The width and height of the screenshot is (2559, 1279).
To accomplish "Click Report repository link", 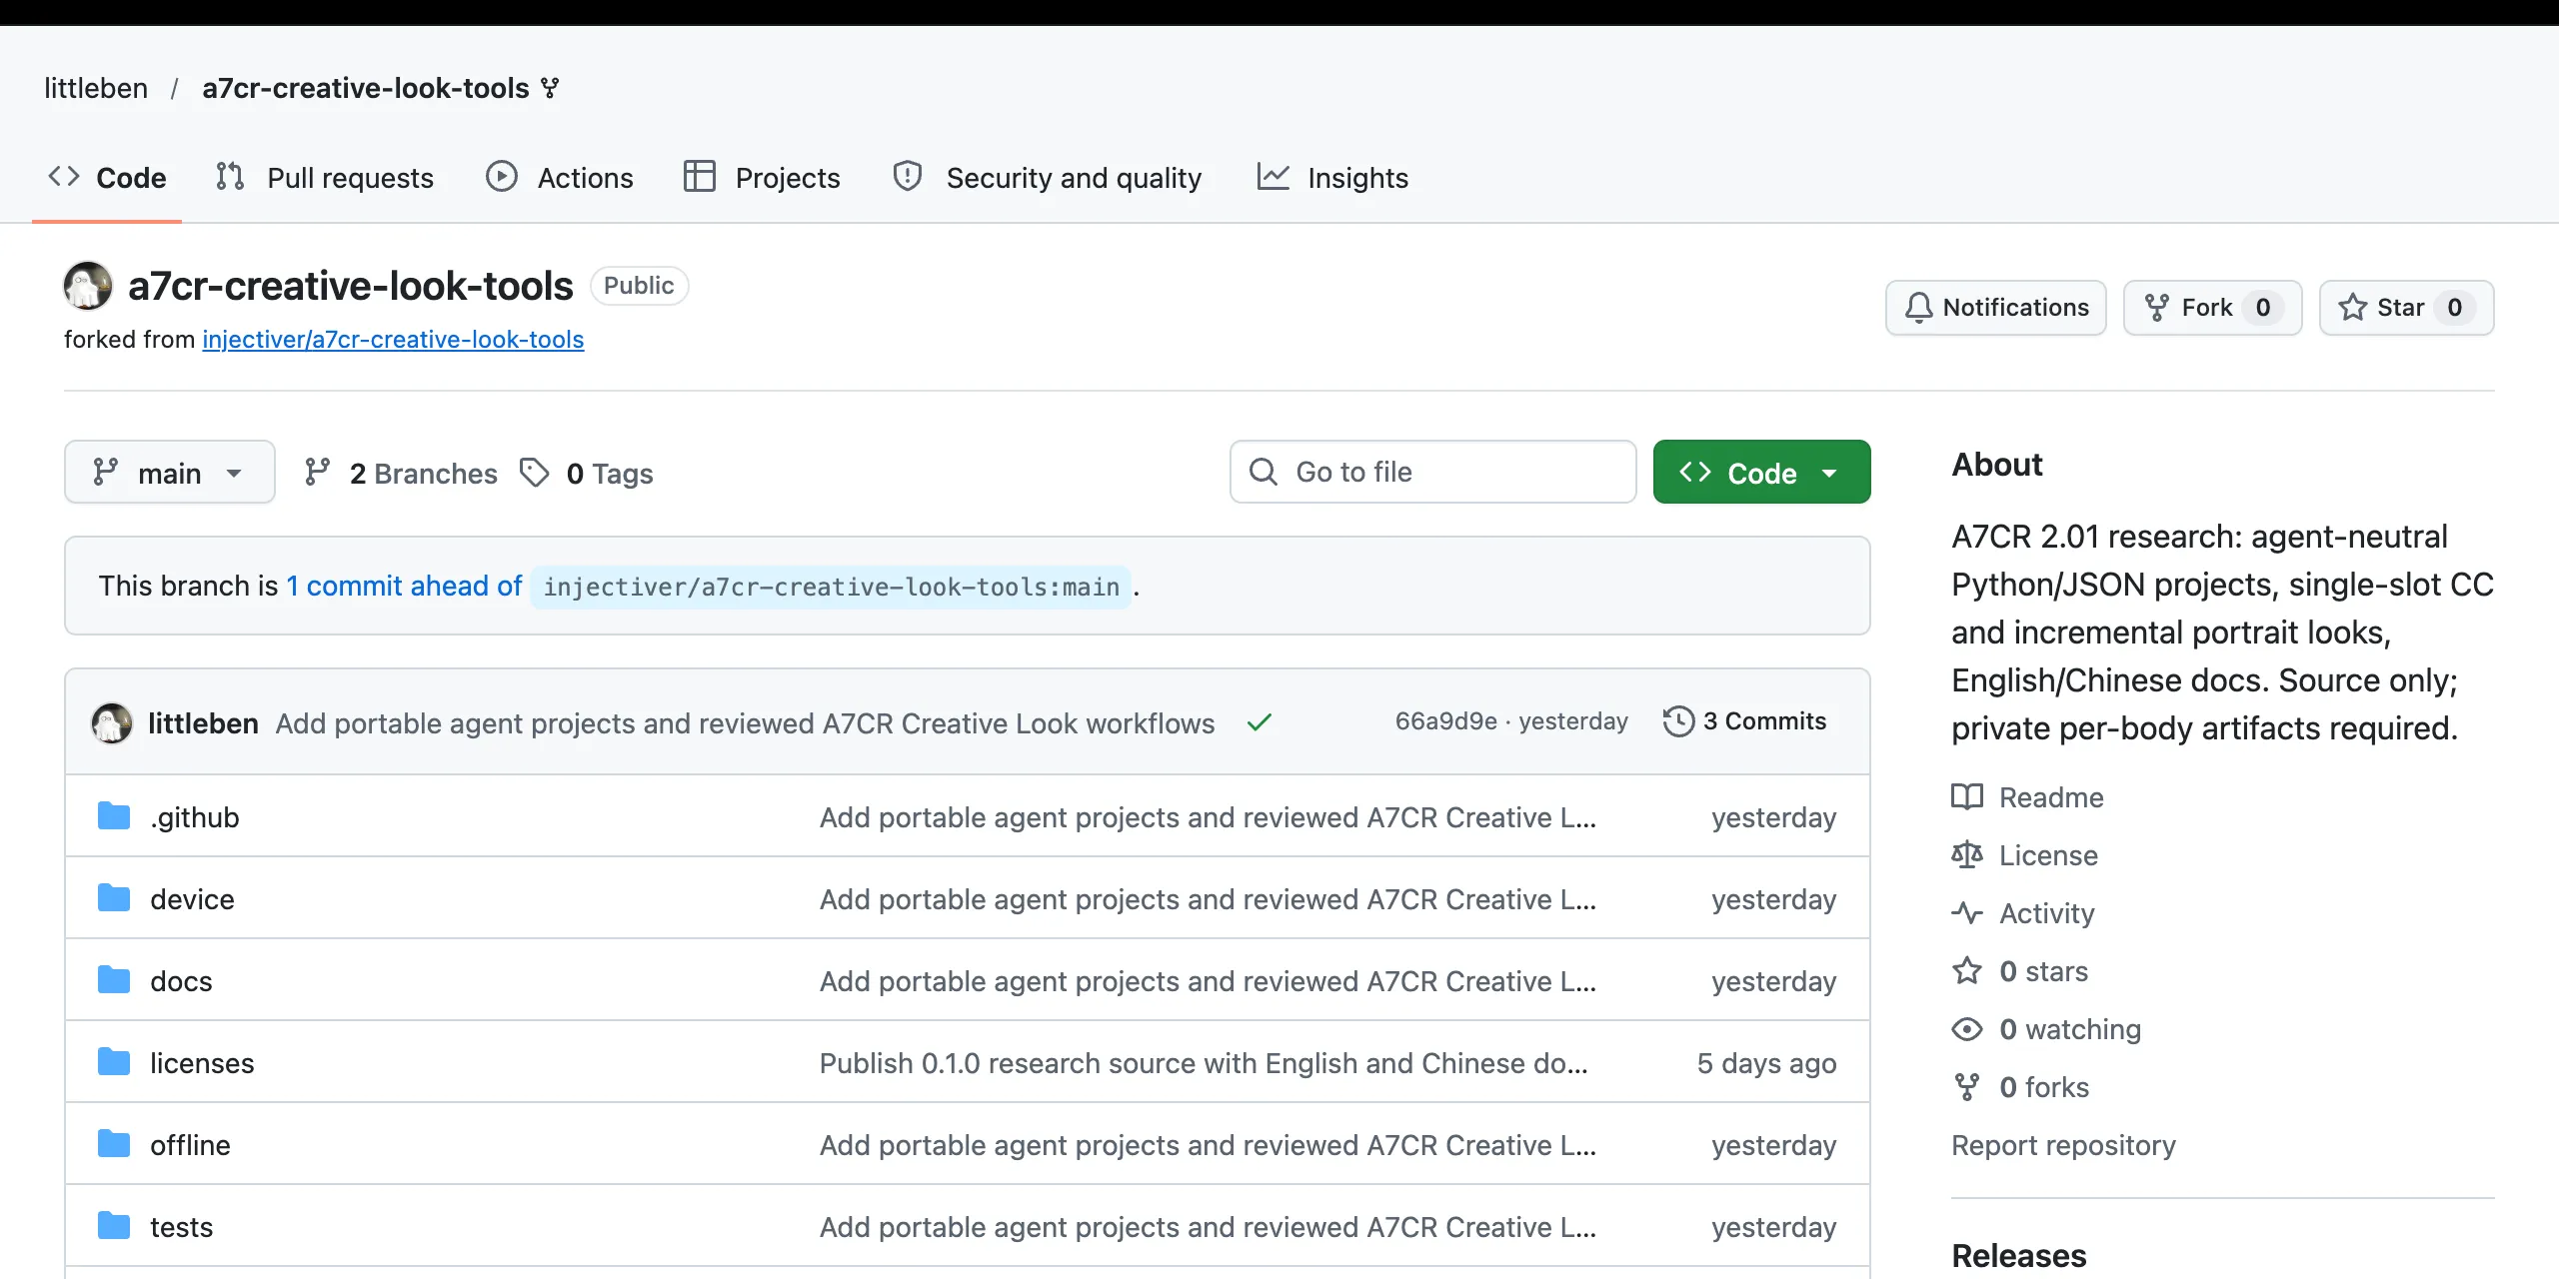I will (x=2063, y=1145).
